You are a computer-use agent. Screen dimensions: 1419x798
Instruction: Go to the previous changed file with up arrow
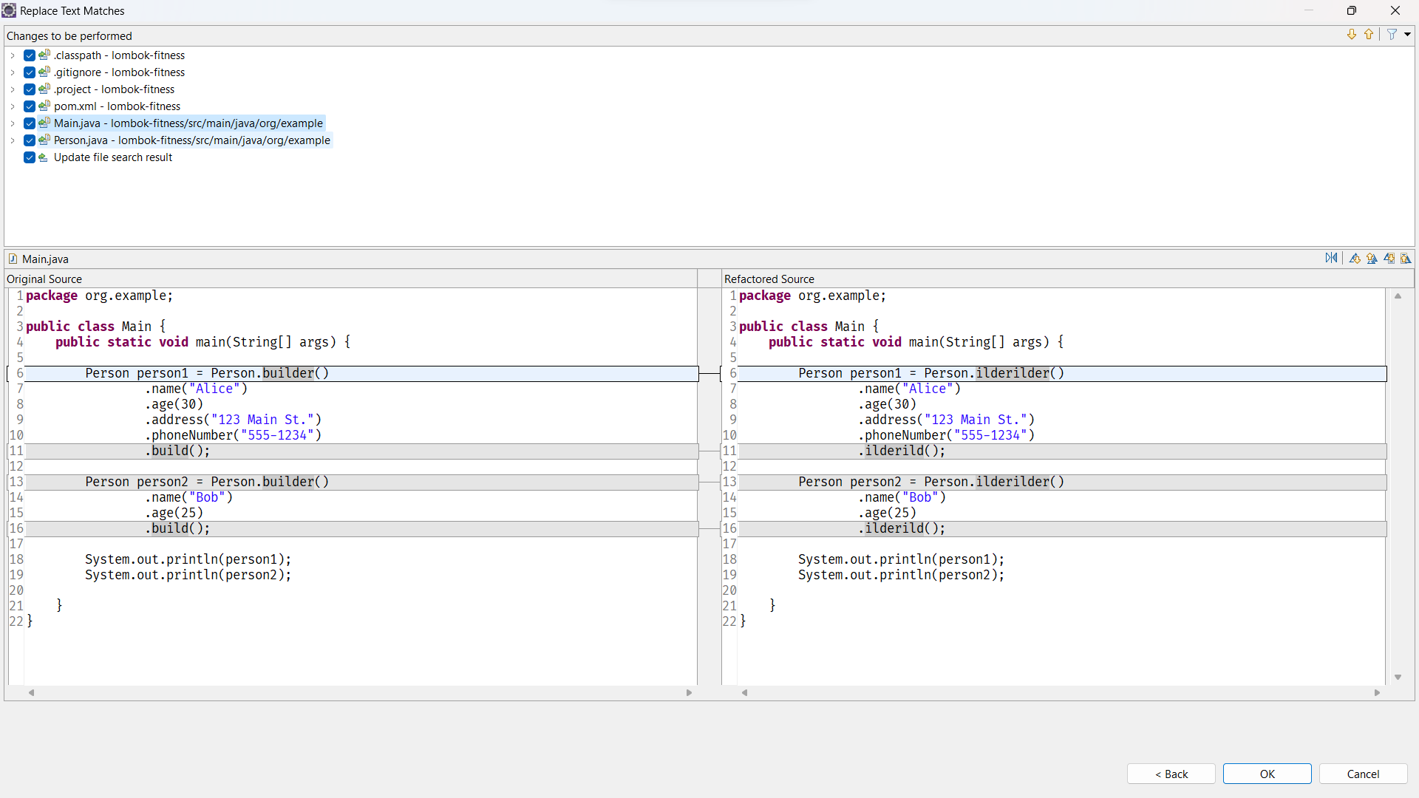(x=1369, y=34)
